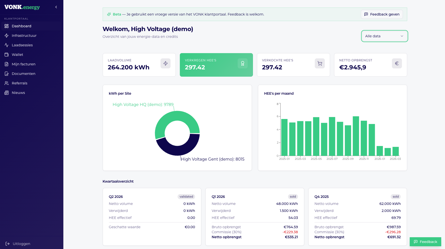
Task: Click the Kwartaaloverzicht heading
Action: [x=118, y=181]
